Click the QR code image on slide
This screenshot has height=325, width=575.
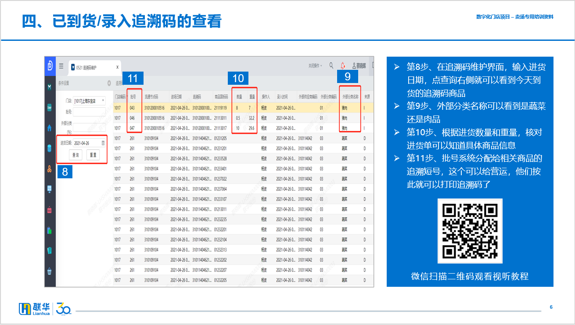point(470,231)
